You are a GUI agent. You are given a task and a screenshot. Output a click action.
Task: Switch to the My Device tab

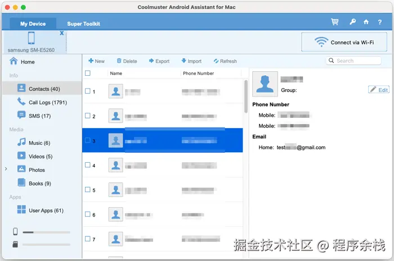(x=33, y=24)
